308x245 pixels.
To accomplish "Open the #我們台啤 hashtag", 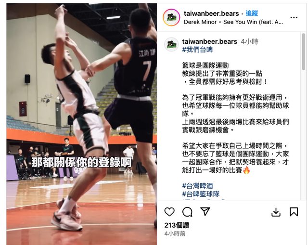I will [197, 50].
